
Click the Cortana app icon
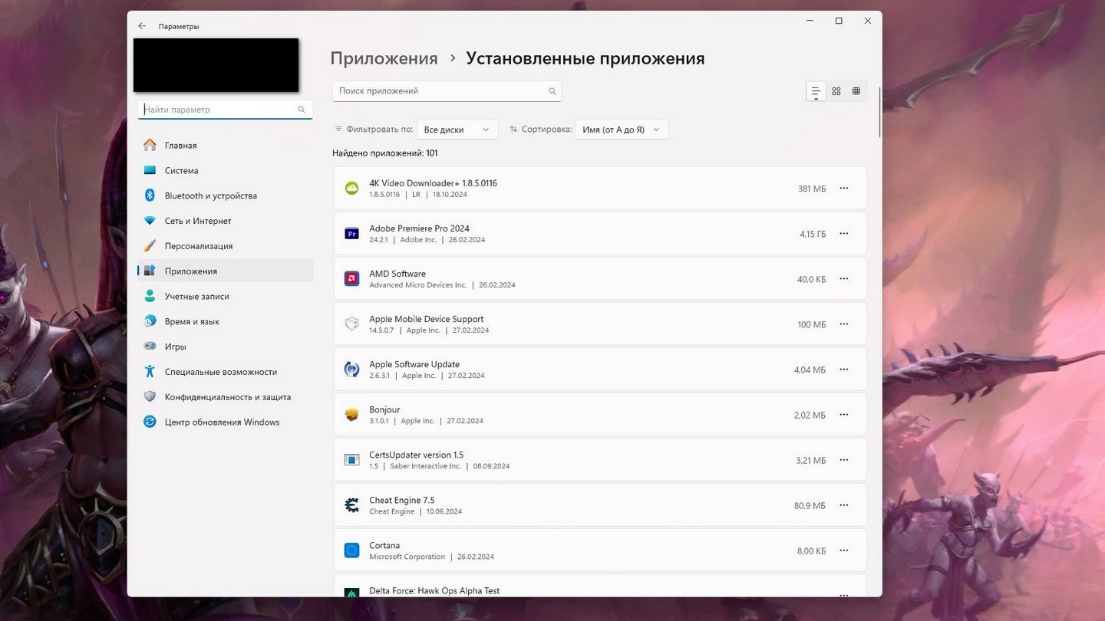(351, 550)
